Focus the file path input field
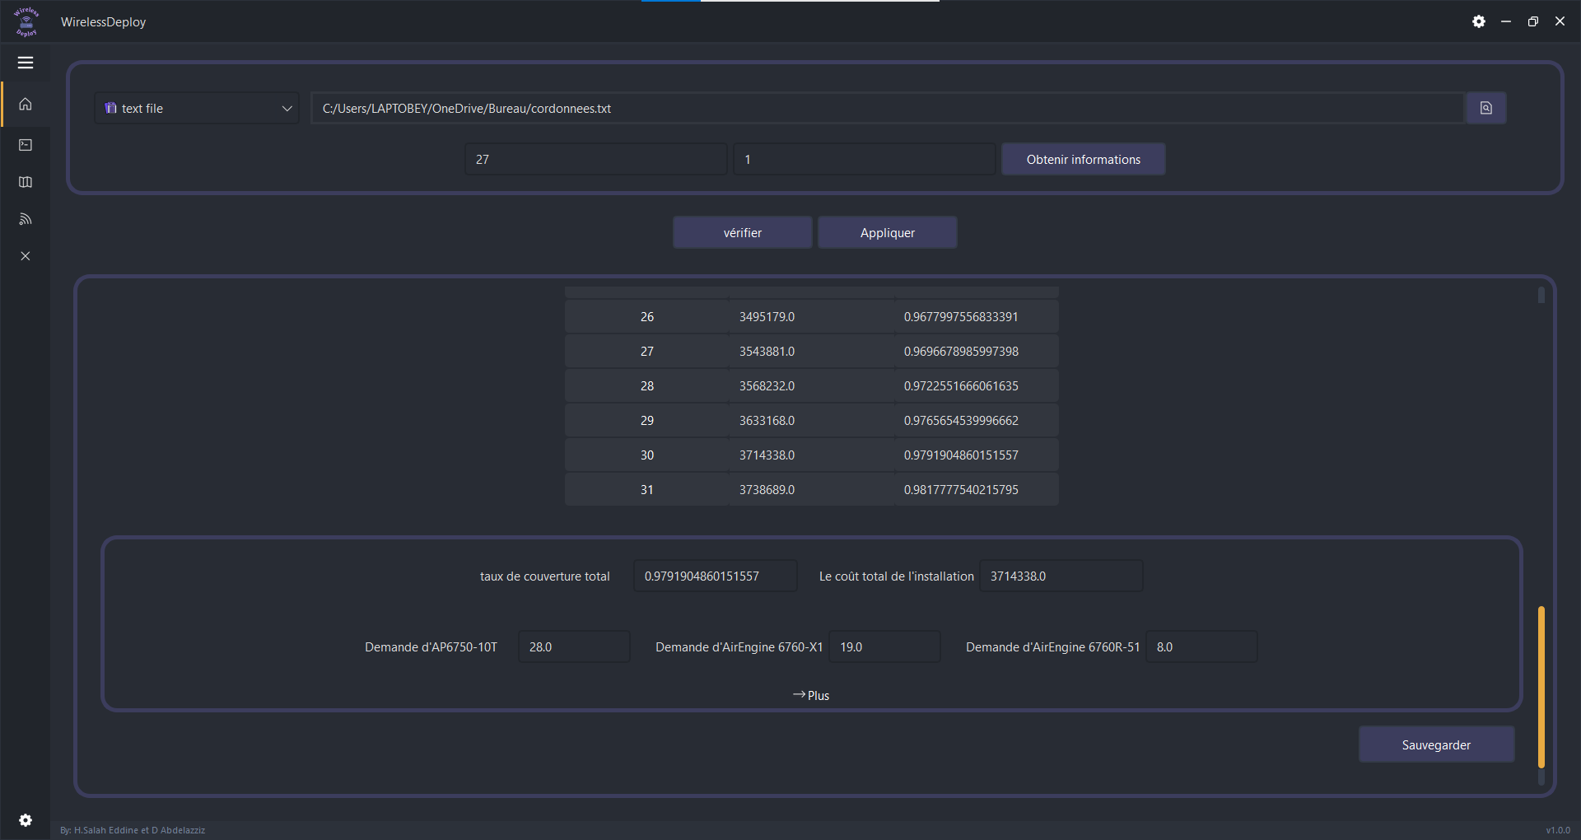 (x=886, y=108)
